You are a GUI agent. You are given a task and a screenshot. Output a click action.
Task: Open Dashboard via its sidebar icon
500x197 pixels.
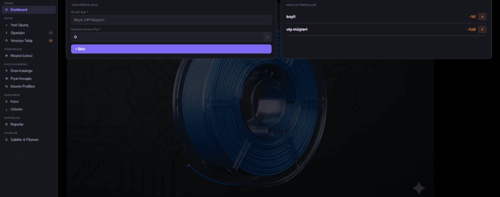[6, 10]
